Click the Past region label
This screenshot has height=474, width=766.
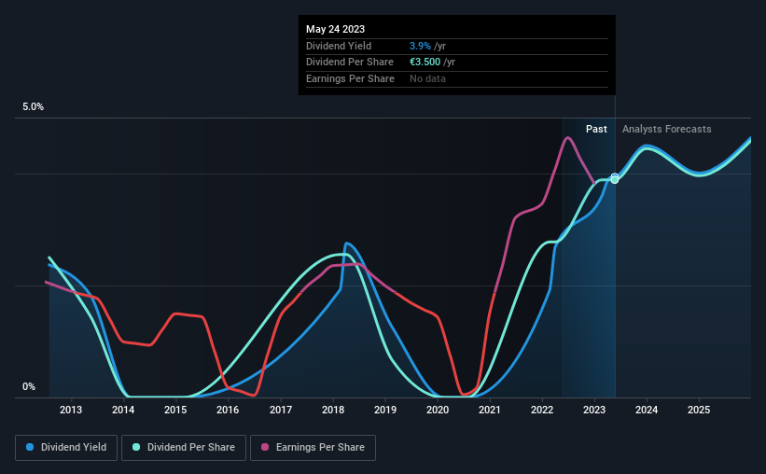(x=596, y=129)
